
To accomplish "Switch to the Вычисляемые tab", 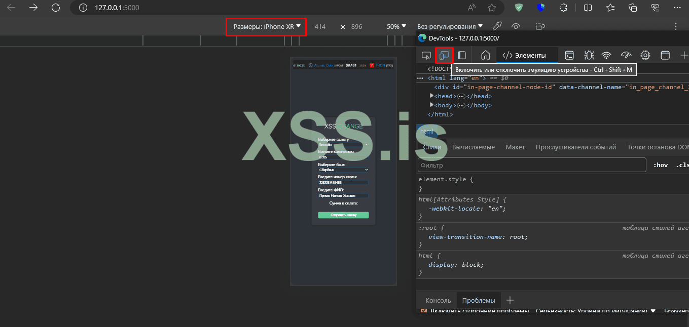I will [x=474, y=147].
